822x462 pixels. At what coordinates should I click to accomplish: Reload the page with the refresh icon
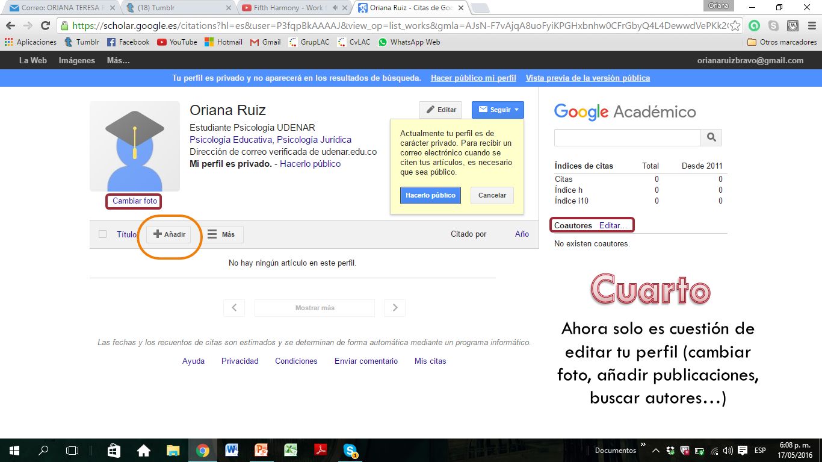click(45, 26)
